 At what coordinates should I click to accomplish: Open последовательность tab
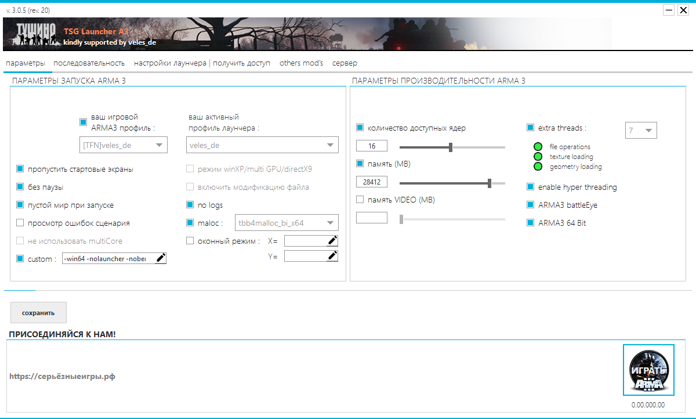(89, 63)
